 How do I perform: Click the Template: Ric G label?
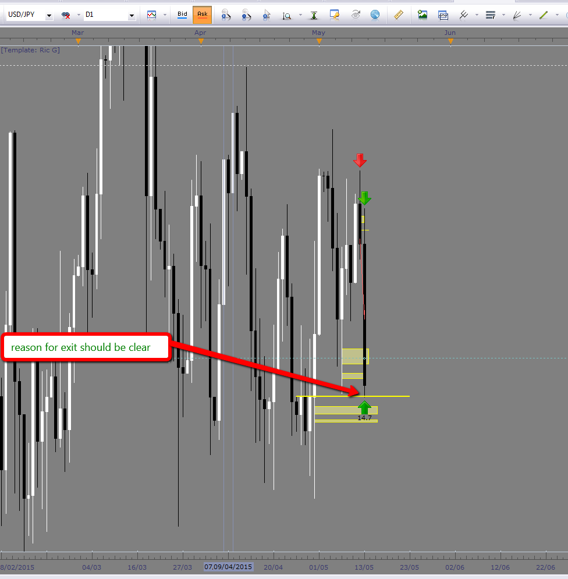pos(30,50)
